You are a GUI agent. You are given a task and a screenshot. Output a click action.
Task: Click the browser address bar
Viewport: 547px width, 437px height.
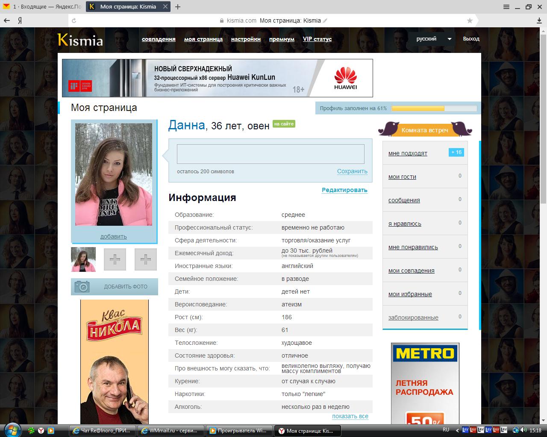tap(273, 20)
